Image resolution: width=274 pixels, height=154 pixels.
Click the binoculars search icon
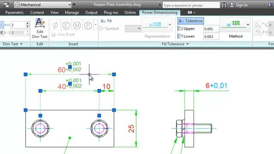[224, 5]
